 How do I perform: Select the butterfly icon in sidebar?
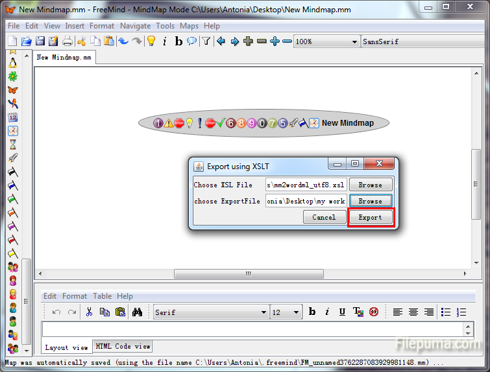tap(12, 90)
